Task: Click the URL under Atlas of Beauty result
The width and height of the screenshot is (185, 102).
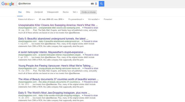Action: (50, 82)
